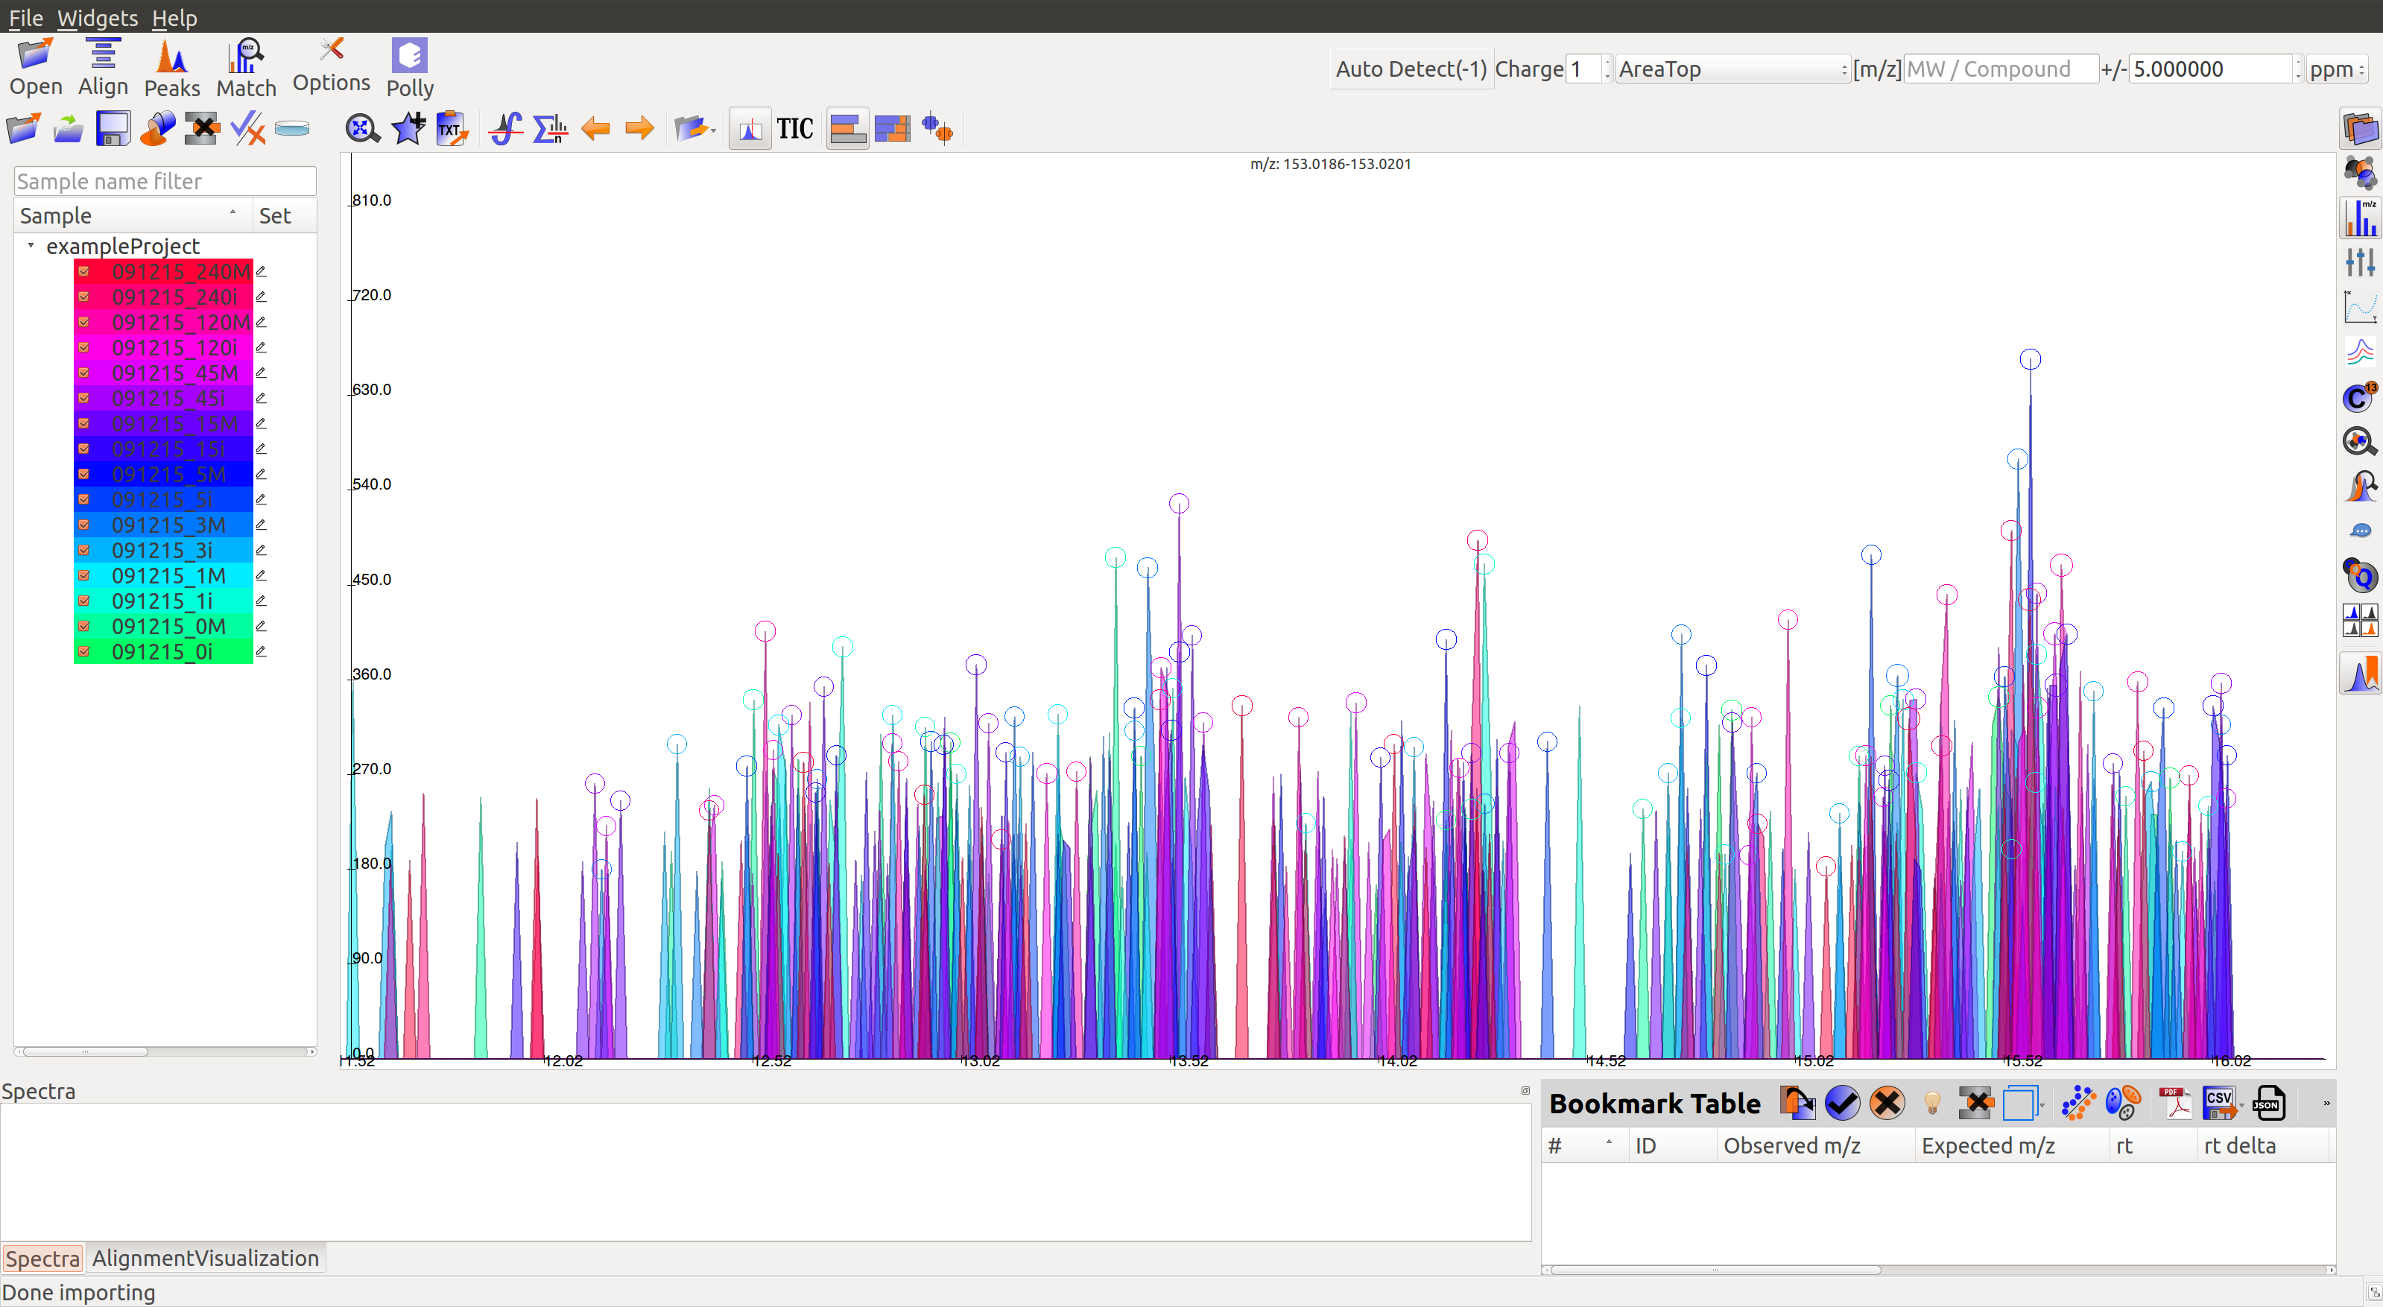This screenshot has width=2383, height=1307.
Task: Click the Auto Detect(-1) button
Action: pos(1411,69)
